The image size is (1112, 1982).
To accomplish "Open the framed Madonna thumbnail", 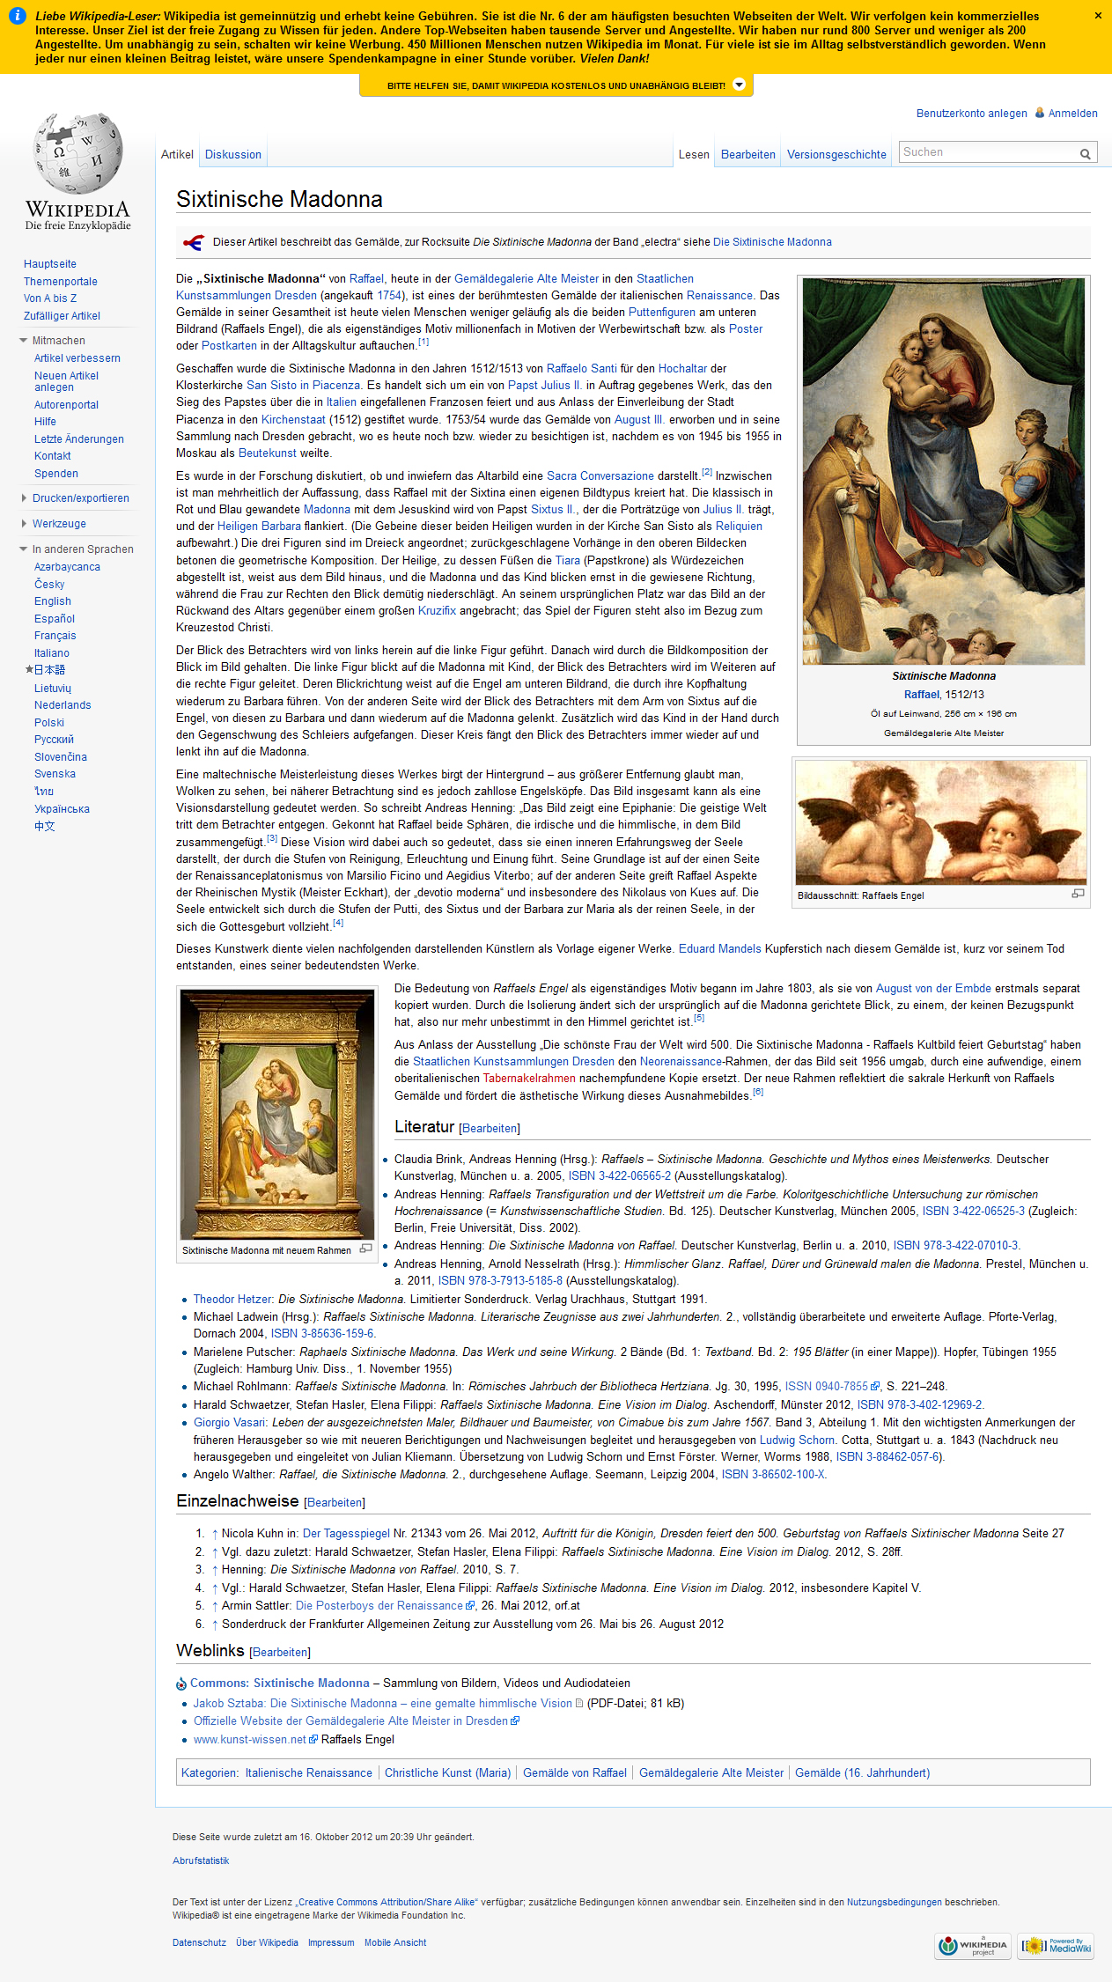I will click(x=277, y=1113).
